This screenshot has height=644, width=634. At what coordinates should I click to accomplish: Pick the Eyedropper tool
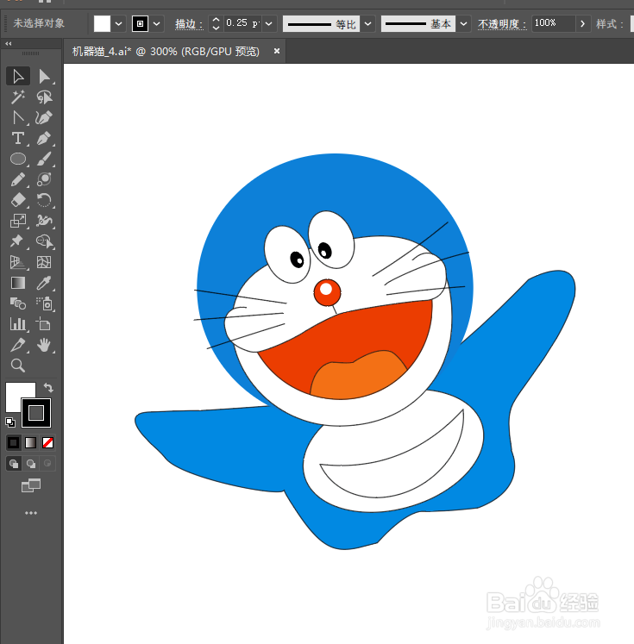pos(44,283)
